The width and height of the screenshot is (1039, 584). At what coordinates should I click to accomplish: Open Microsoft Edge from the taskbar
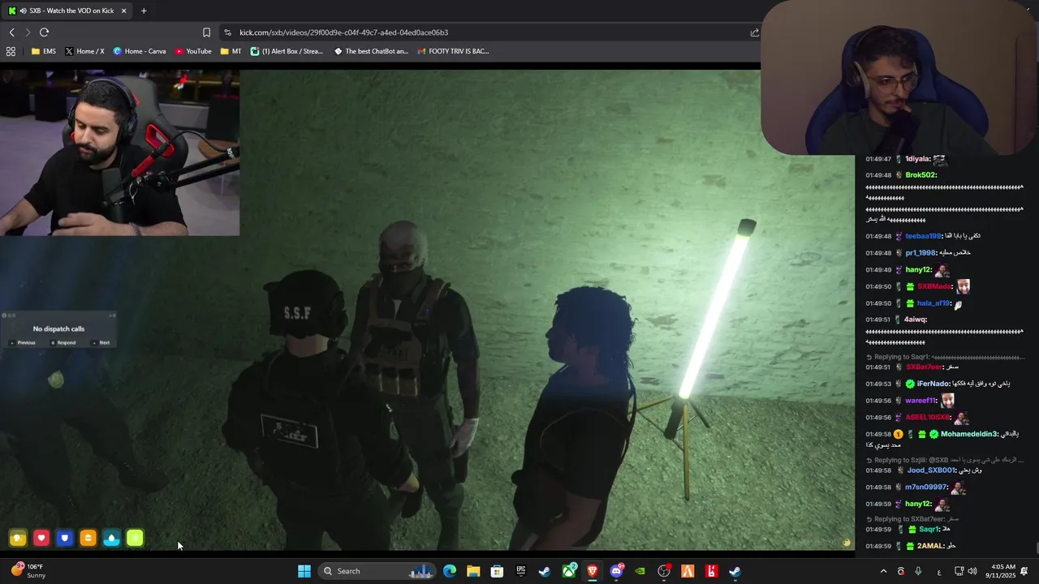pyautogui.click(x=450, y=571)
